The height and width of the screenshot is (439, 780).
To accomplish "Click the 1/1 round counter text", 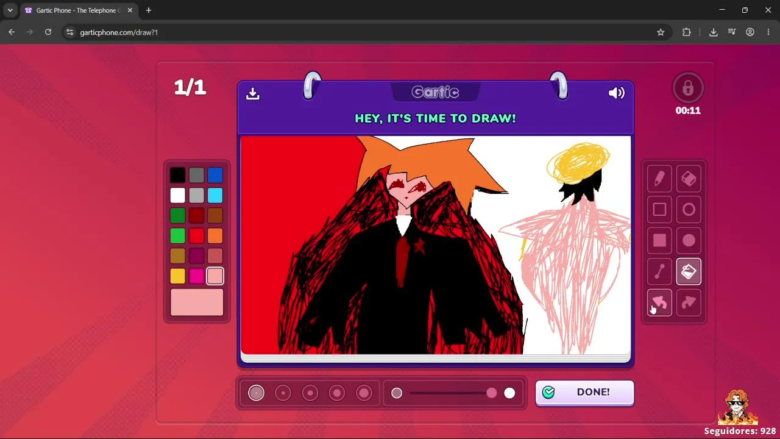I will click(190, 88).
